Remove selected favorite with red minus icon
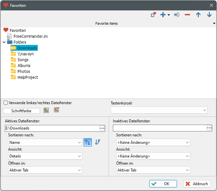The width and height of the screenshot is (217, 191). pyautogui.click(x=187, y=15)
